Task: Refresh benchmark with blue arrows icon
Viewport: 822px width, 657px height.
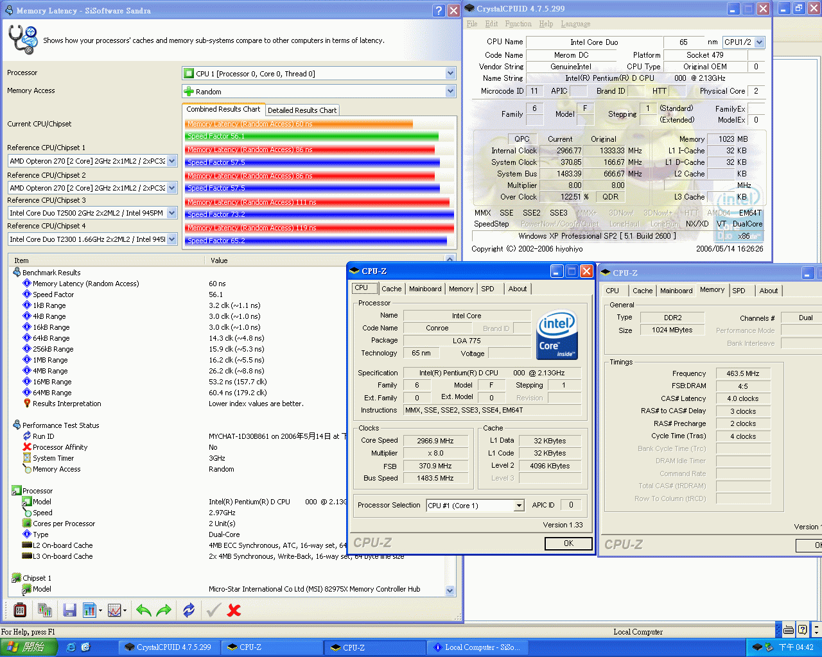Action: [x=189, y=610]
